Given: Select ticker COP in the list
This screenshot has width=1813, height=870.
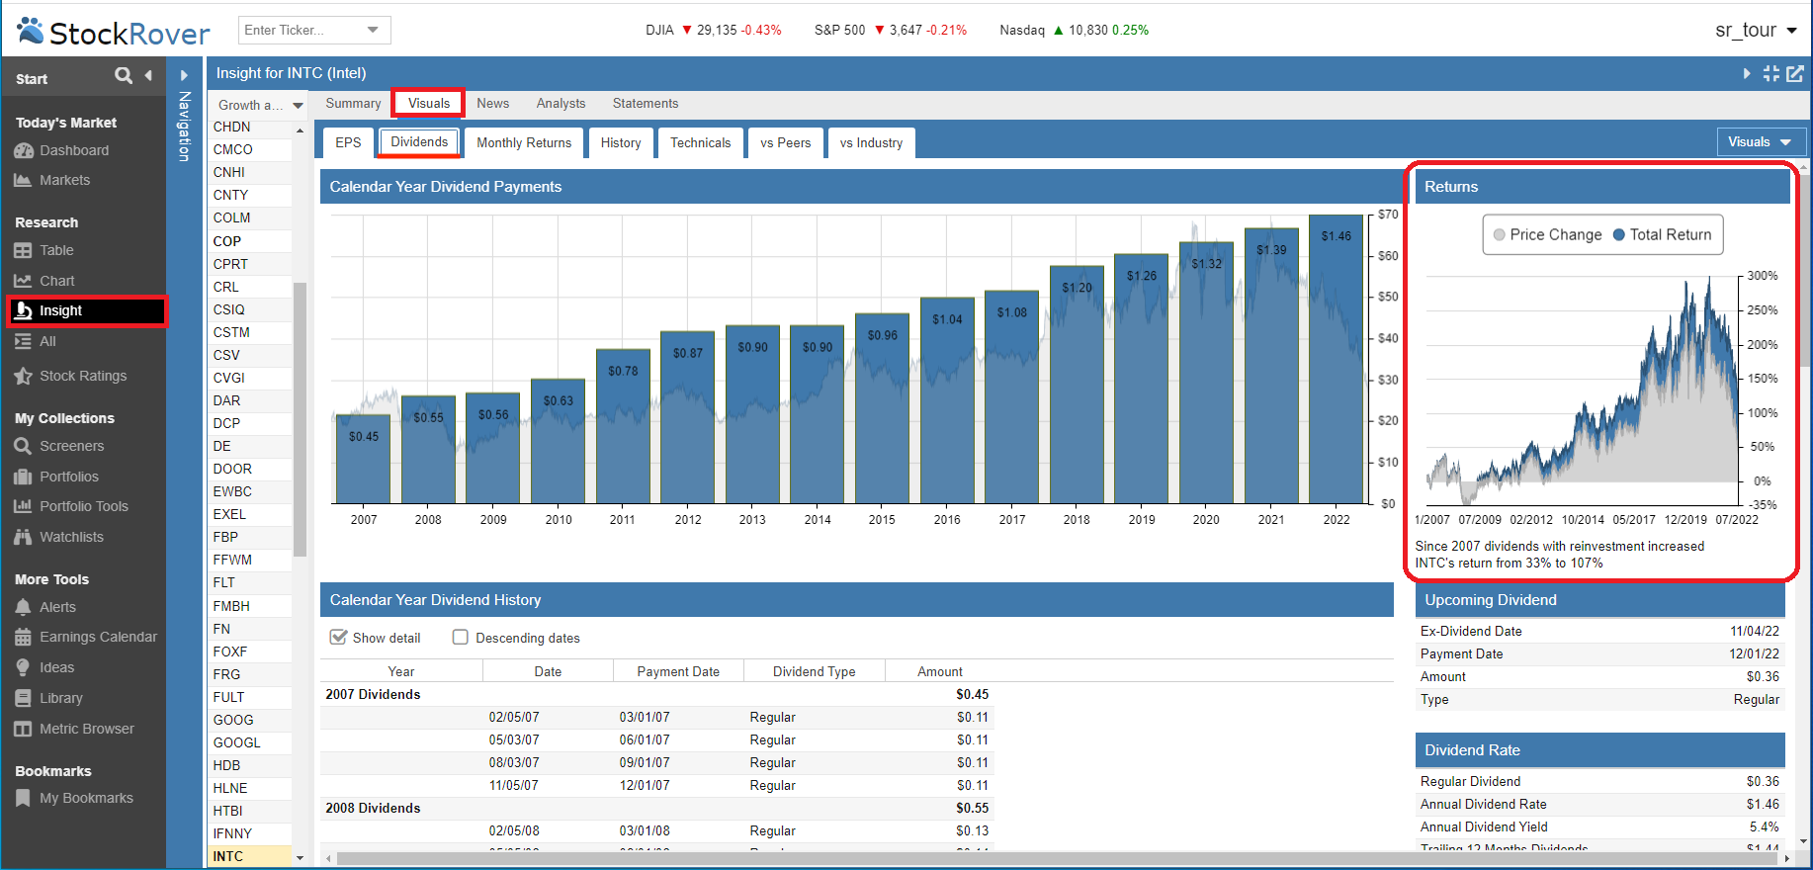Looking at the screenshot, I should pos(250,241).
